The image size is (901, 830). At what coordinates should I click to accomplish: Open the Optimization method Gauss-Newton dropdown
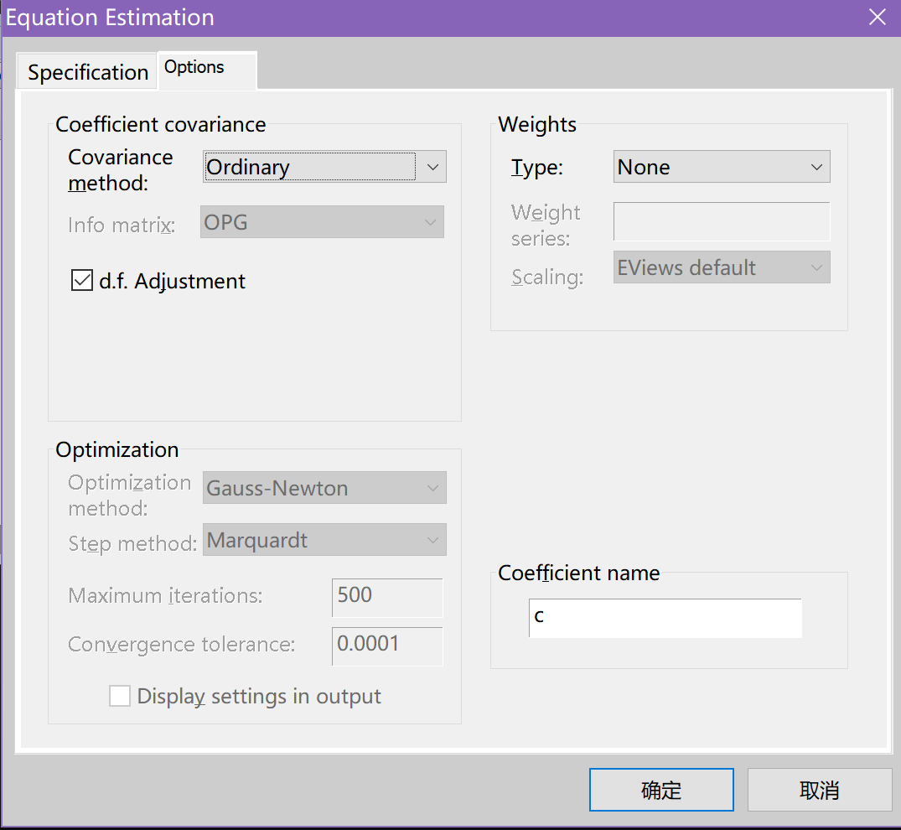click(324, 488)
